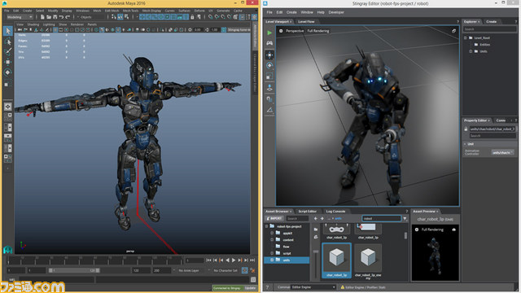The image size is (521, 293).
Task: Click Maya range slider bar
Action: 74,270
